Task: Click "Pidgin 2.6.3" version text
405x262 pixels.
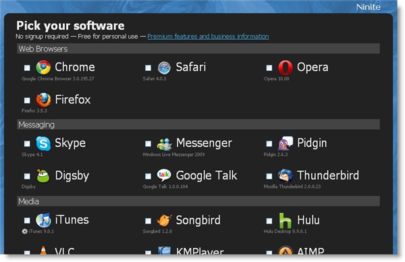Action: 275,155
